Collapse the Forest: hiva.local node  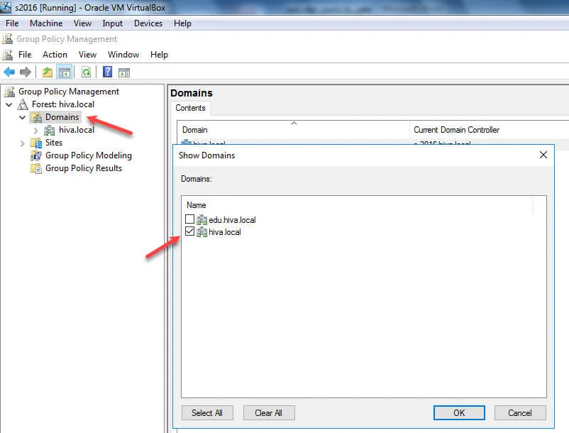click(x=9, y=105)
